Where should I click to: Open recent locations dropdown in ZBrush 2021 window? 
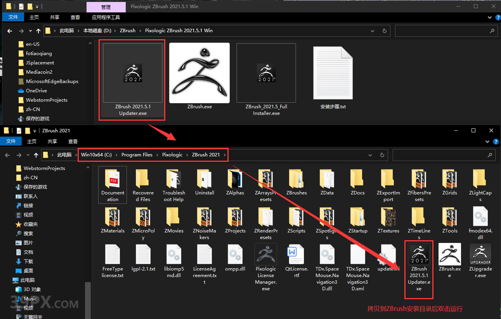[28, 155]
